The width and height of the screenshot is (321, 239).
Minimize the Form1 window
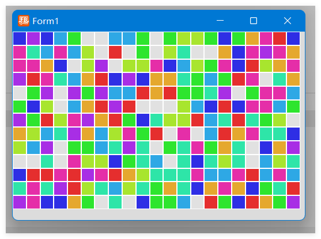(220, 21)
